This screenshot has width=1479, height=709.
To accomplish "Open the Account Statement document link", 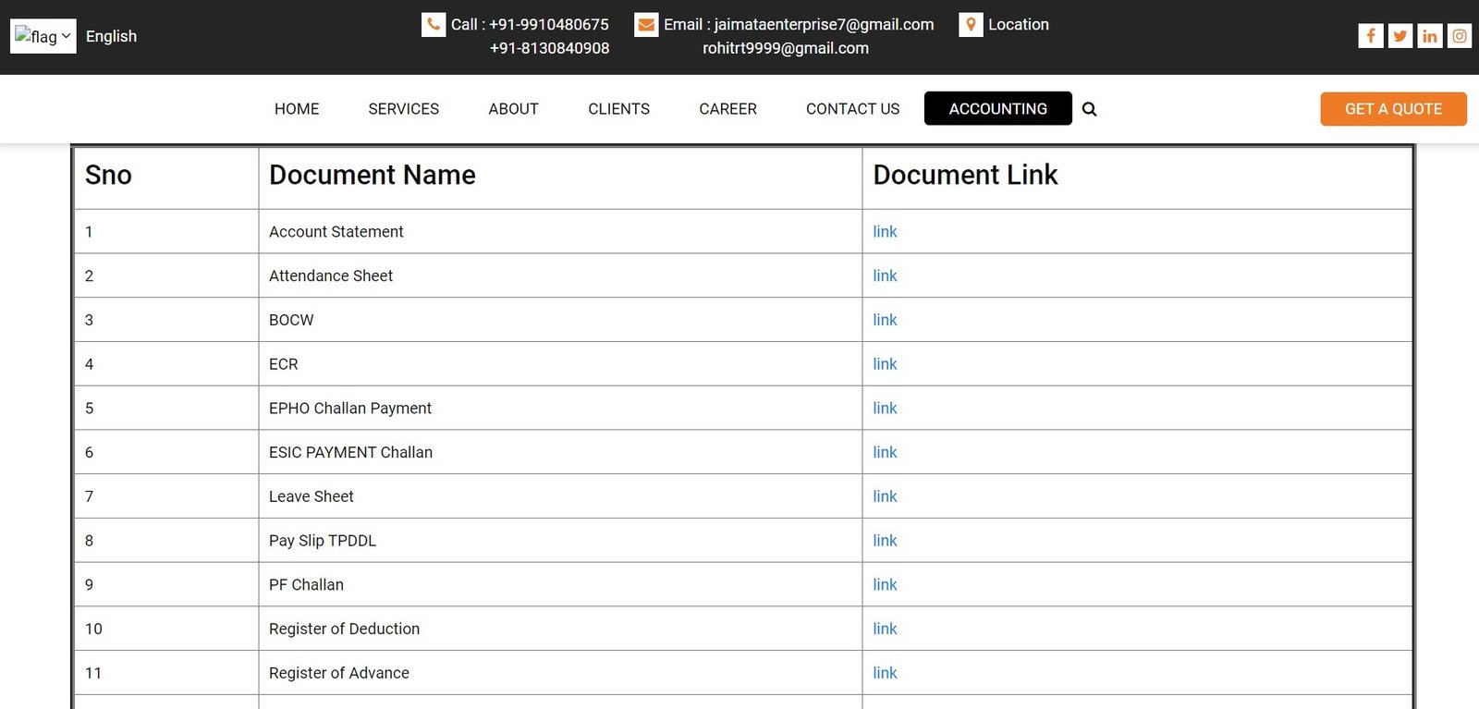I will [885, 232].
